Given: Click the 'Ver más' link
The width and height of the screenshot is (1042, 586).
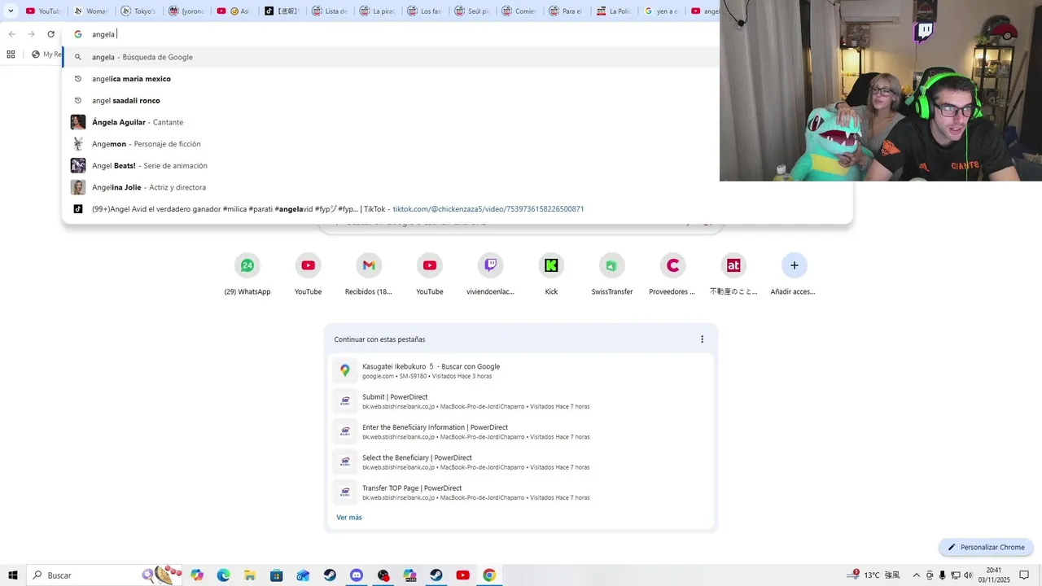Looking at the screenshot, I should [x=349, y=518].
